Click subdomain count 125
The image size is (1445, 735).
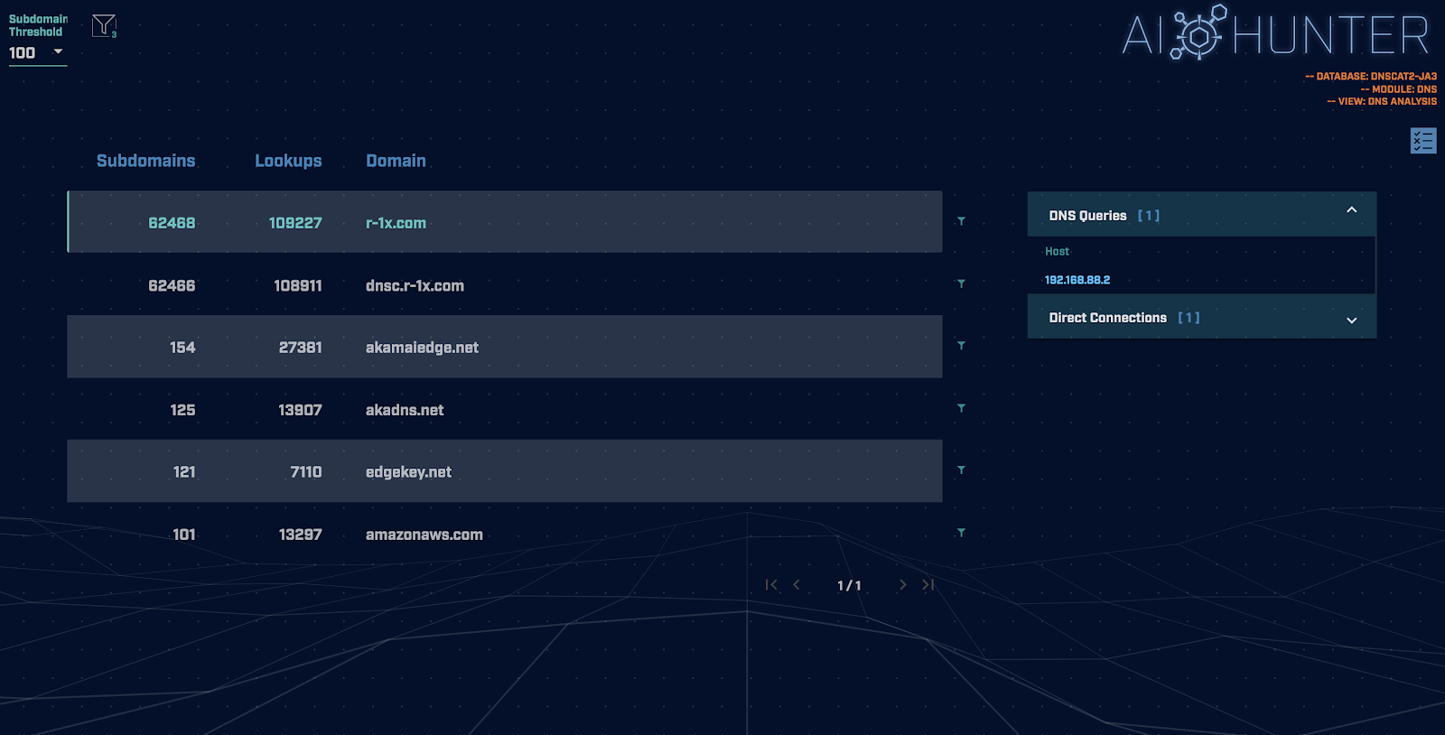182,410
